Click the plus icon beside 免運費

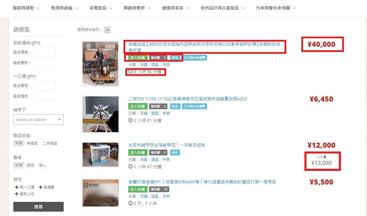coord(40,187)
